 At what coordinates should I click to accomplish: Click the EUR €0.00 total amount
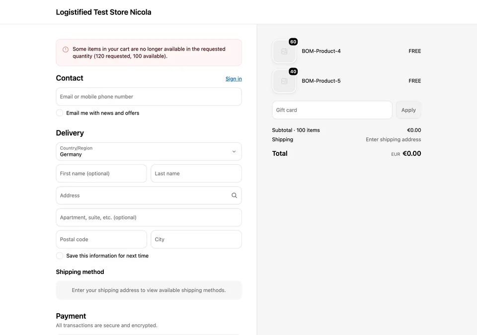[406, 153]
